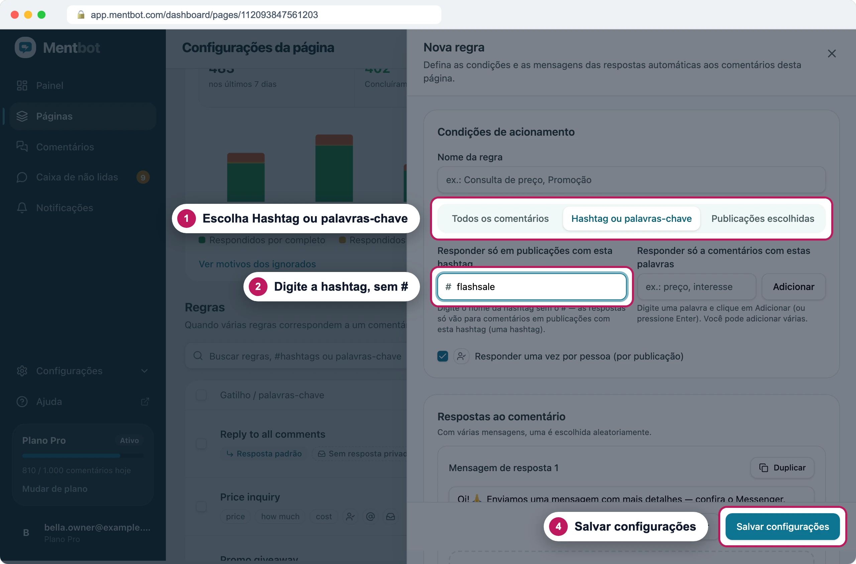
Task: Click the Nome da regra field
Action: pos(631,180)
